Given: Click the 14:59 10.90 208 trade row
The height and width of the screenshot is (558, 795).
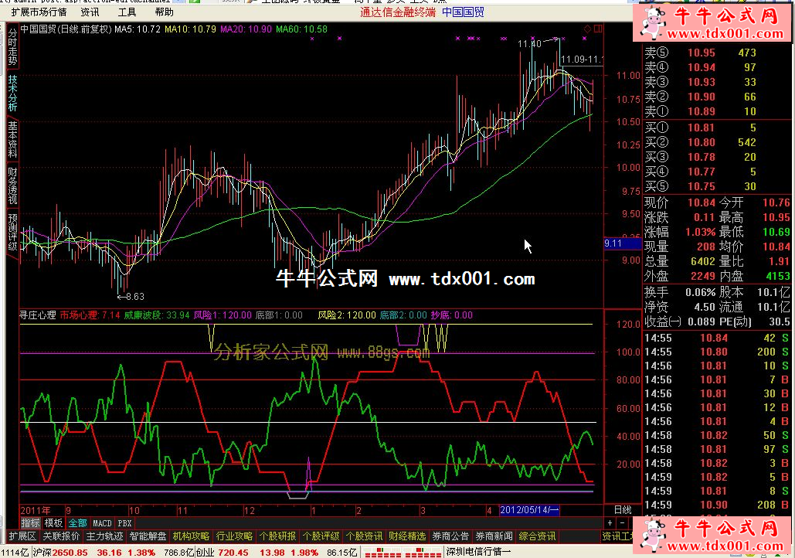Looking at the screenshot, I should (x=716, y=505).
